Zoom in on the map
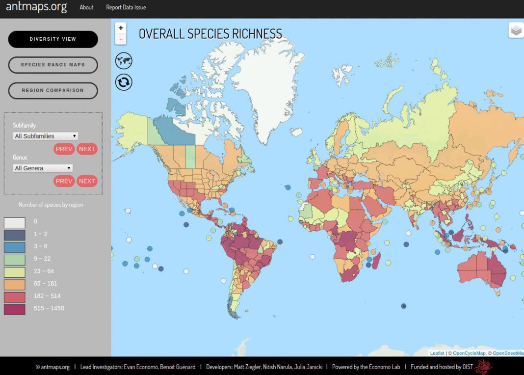Screen dimensions: 524x375 coord(121,28)
